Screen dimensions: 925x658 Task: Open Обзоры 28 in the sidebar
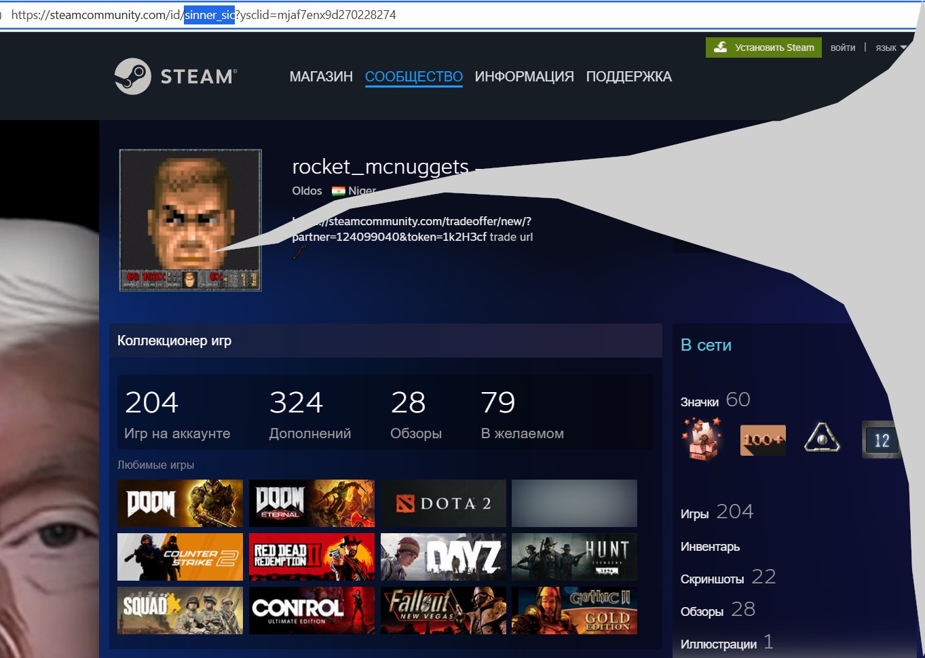[718, 610]
